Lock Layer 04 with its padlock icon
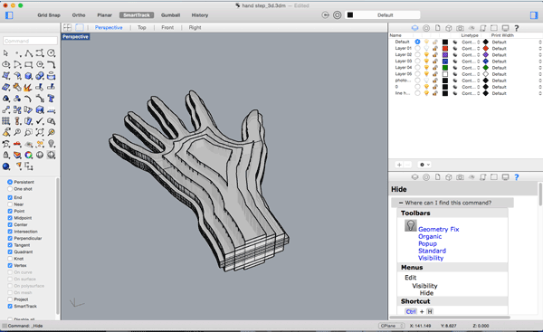The height and width of the screenshot is (332, 543). click(x=435, y=68)
